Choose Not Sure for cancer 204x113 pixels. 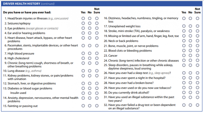click(x=197, y=56)
